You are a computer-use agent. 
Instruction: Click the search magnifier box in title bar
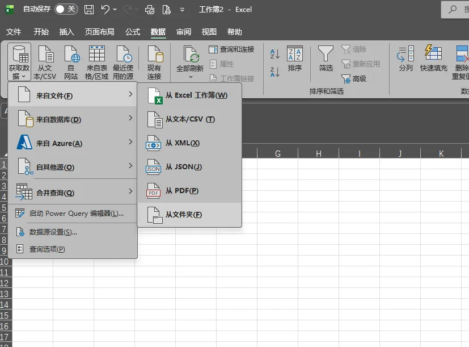[455, 10]
